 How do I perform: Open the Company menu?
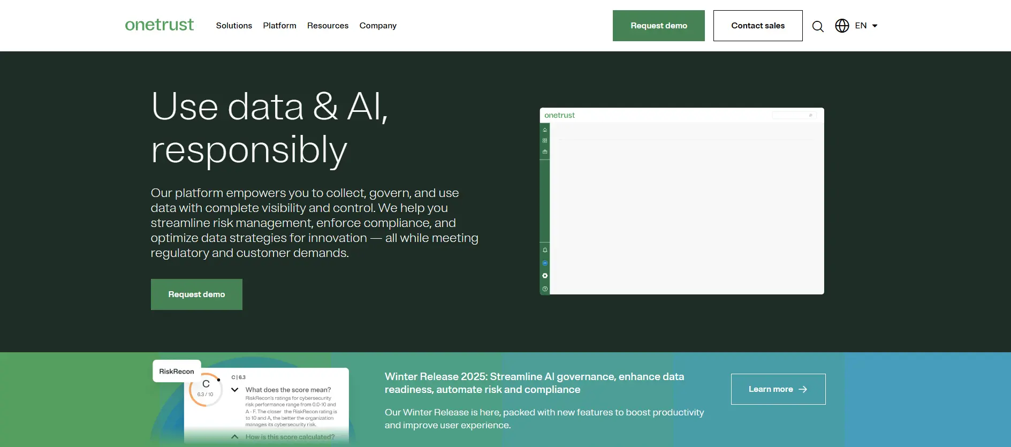[x=378, y=26]
